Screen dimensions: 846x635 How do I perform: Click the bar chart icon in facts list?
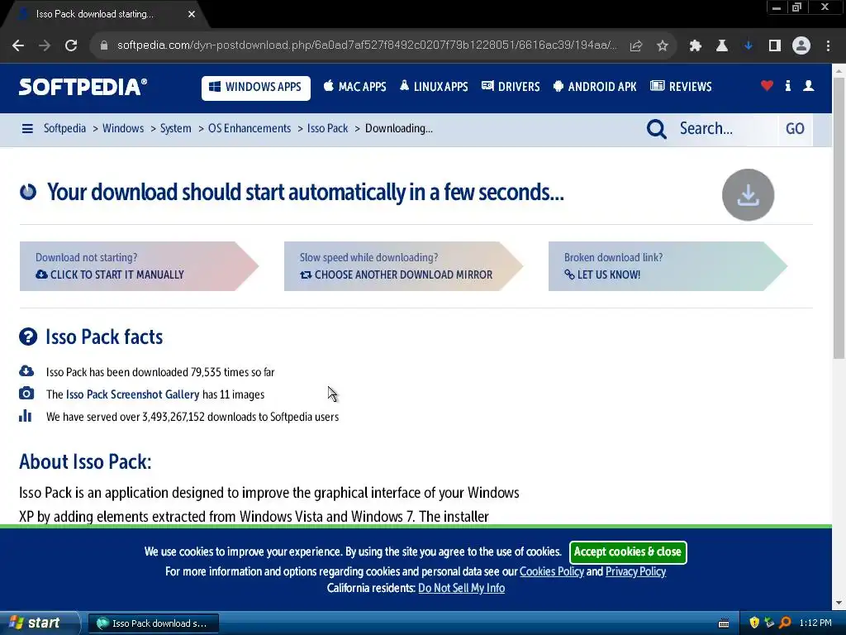click(x=26, y=415)
